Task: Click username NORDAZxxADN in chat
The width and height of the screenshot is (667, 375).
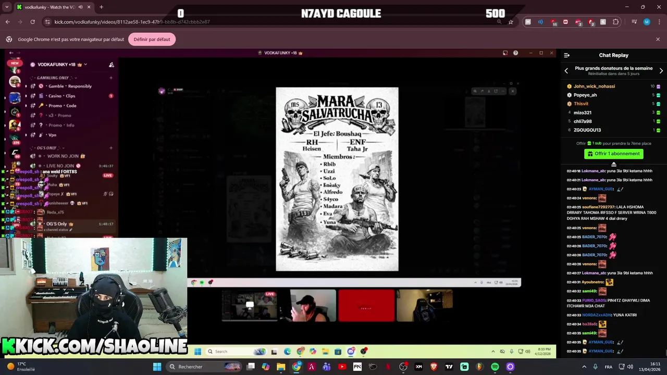Action: pos(596,315)
